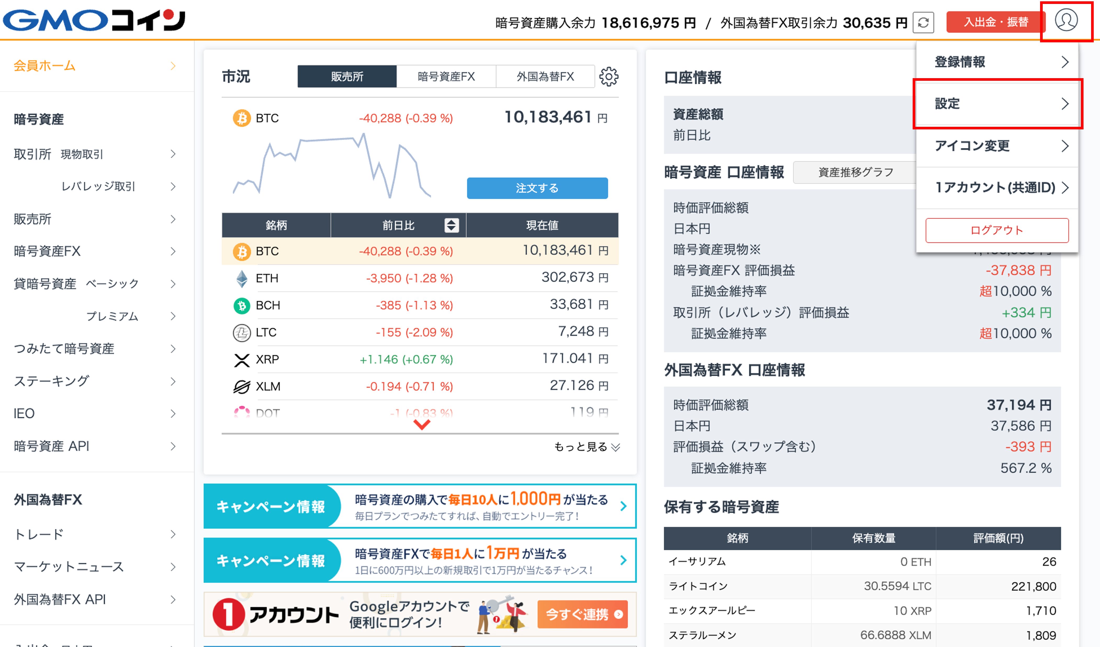Click the ETH coin icon
This screenshot has width=1100, height=647.
(242, 279)
